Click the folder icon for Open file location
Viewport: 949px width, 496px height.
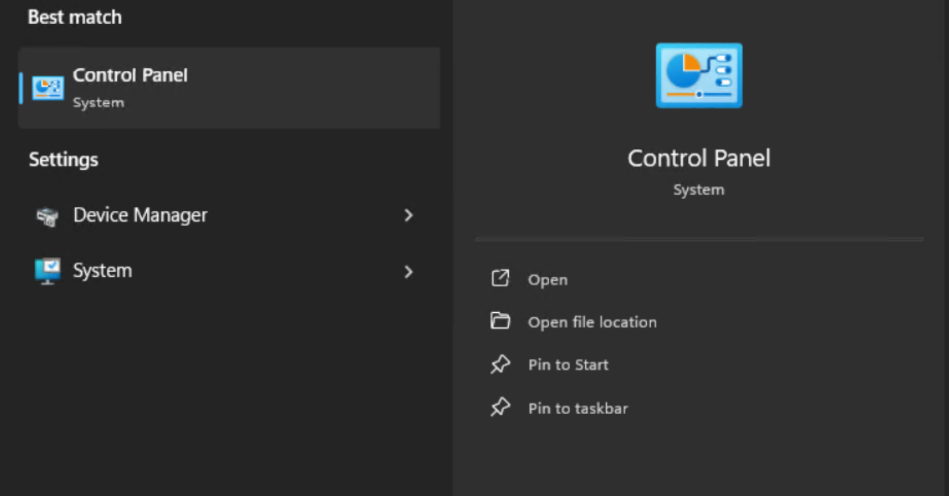click(500, 321)
